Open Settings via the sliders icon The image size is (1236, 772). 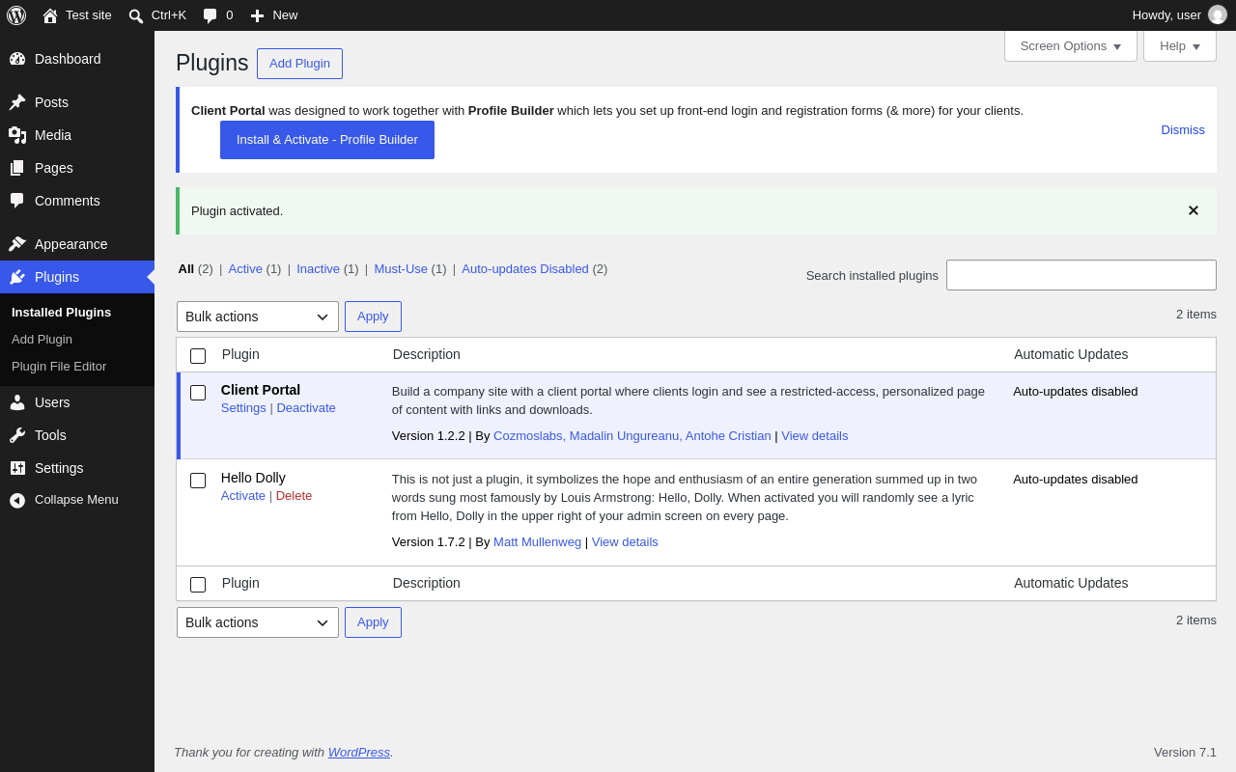(17, 468)
